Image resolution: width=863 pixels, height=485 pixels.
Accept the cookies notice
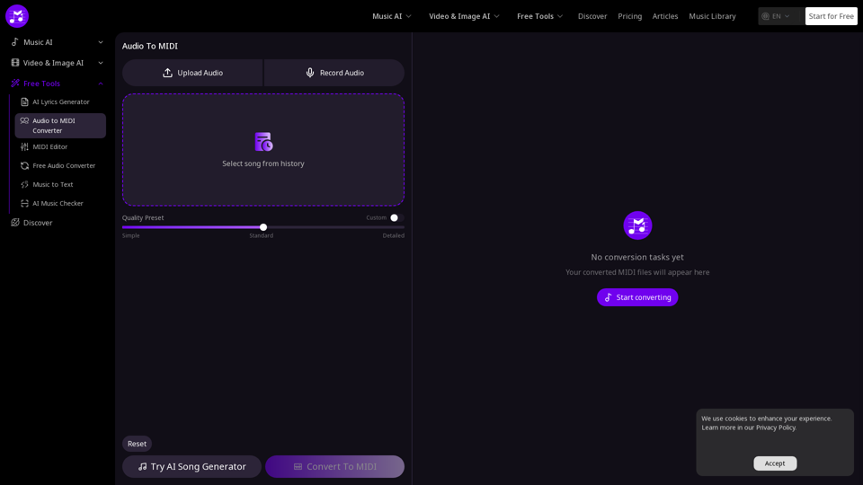coord(774,463)
